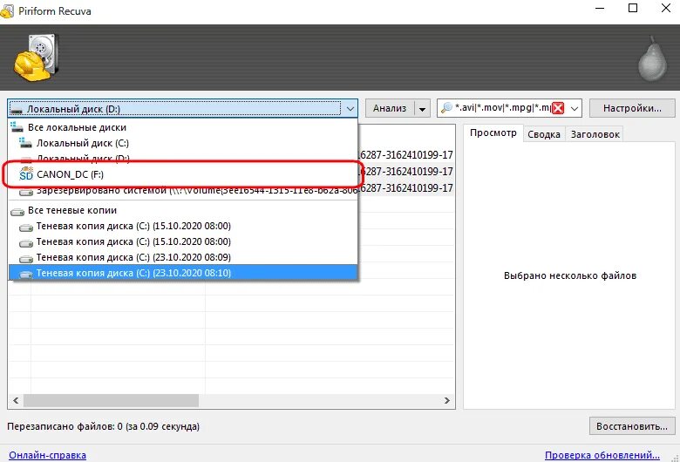Click the Recuva hard hat drive logo

[x=37, y=58]
